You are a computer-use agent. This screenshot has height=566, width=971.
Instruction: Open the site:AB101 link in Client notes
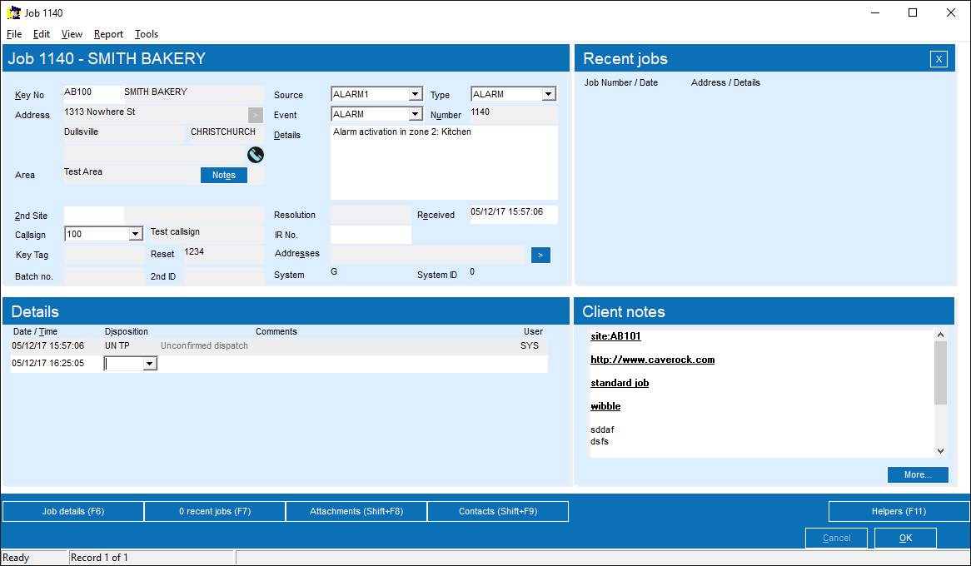click(615, 336)
